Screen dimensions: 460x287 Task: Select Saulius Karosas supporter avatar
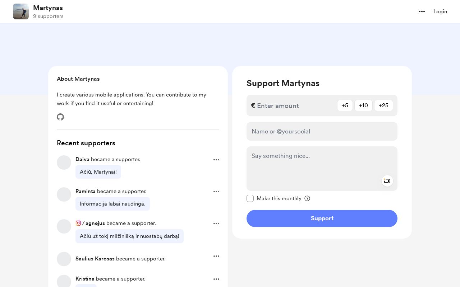pos(64,259)
